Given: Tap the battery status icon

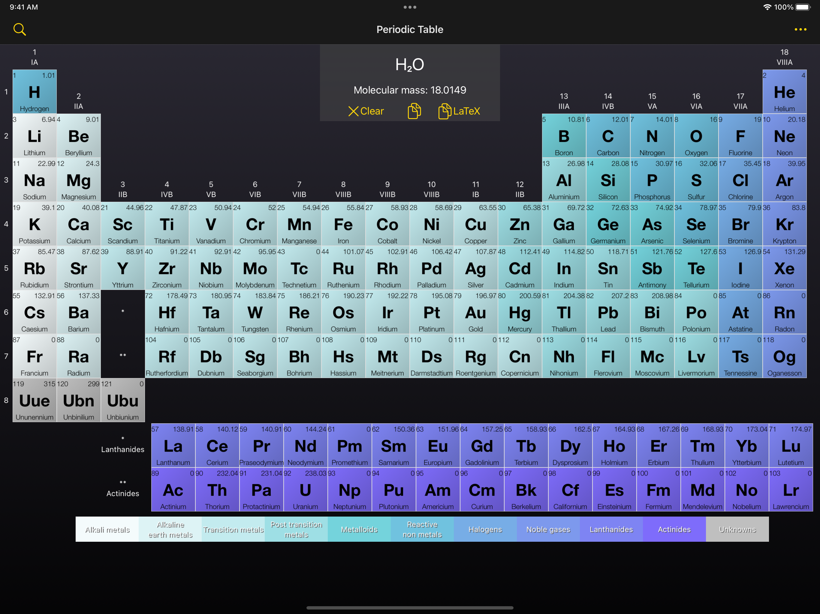Looking at the screenshot, I should [803, 7].
